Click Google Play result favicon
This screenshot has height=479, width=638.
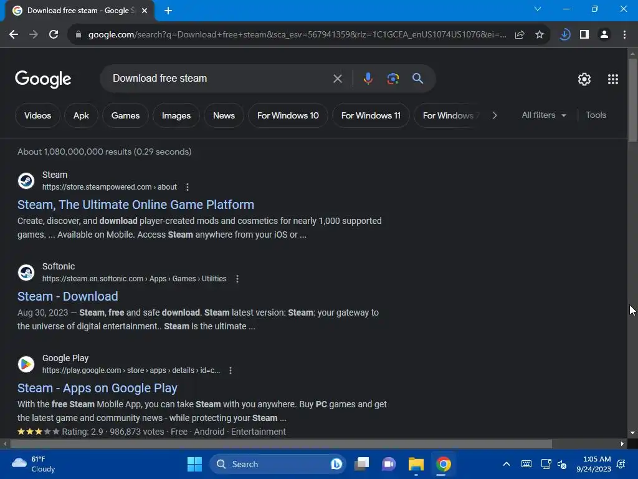point(26,364)
